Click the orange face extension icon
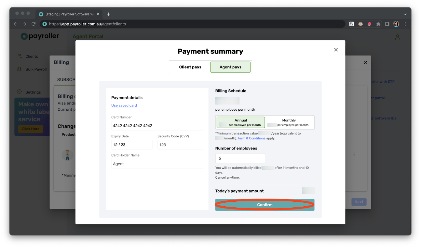 point(360,24)
